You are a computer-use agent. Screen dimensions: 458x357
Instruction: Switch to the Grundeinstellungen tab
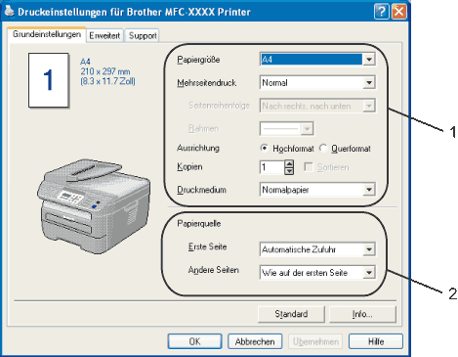(47, 34)
